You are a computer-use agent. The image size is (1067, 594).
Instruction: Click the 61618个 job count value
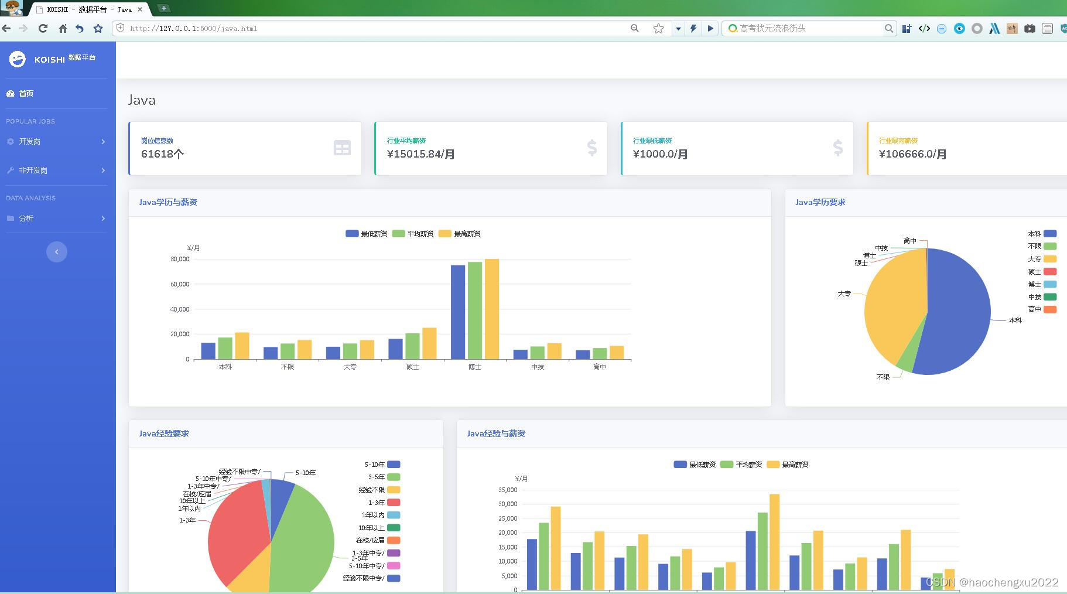(162, 154)
